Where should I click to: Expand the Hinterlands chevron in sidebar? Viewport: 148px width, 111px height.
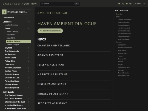(29, 51)
